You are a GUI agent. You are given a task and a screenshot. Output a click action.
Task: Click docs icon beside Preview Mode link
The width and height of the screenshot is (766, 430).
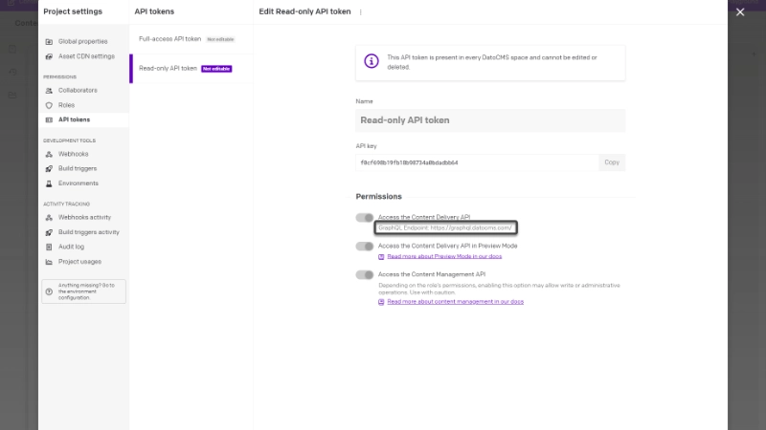click(x=381, y=257)
